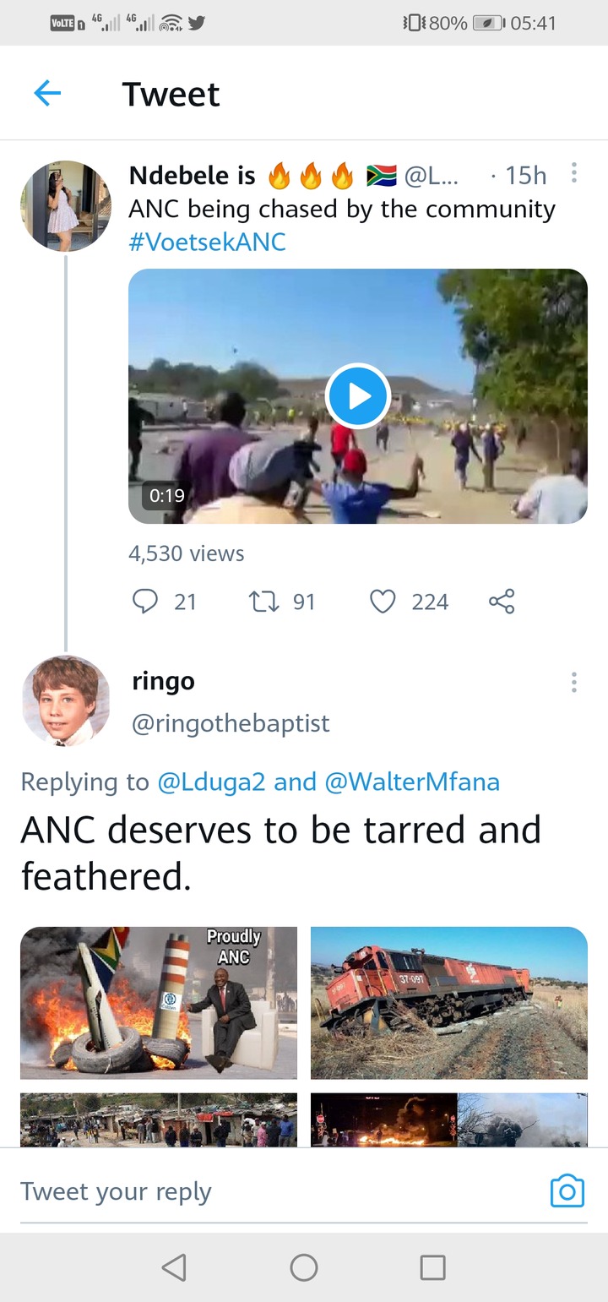This screenshot has width=608, height=1302.
Task: Open Android recent apps square button
Action: click(x=433, y=1267)
